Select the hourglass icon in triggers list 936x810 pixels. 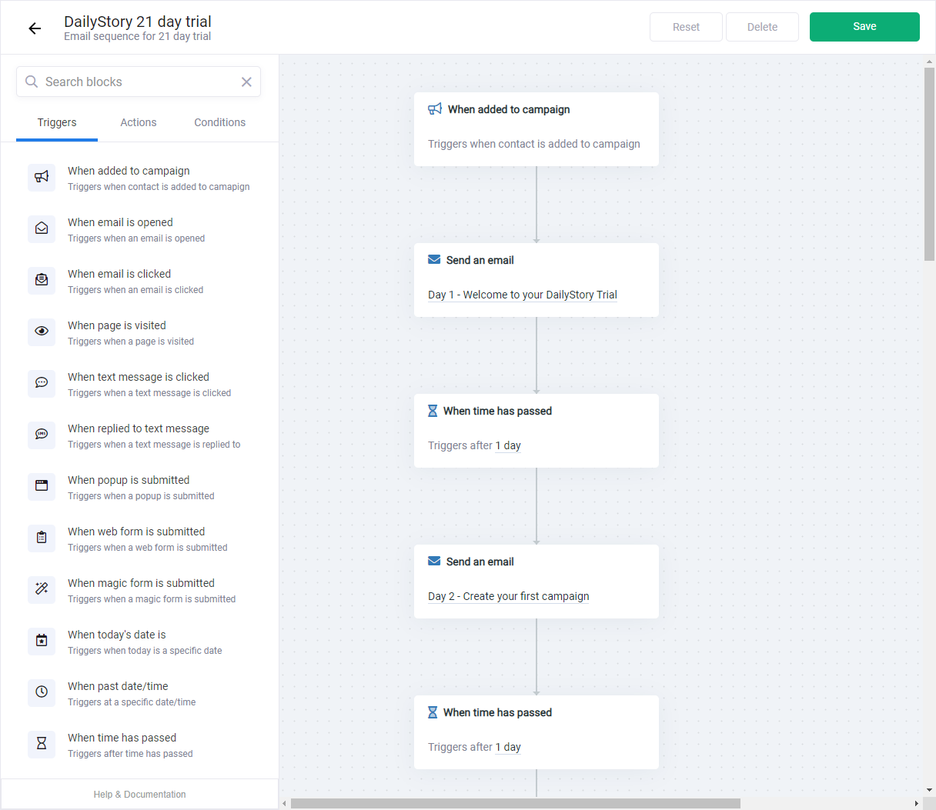coord(42,745)
